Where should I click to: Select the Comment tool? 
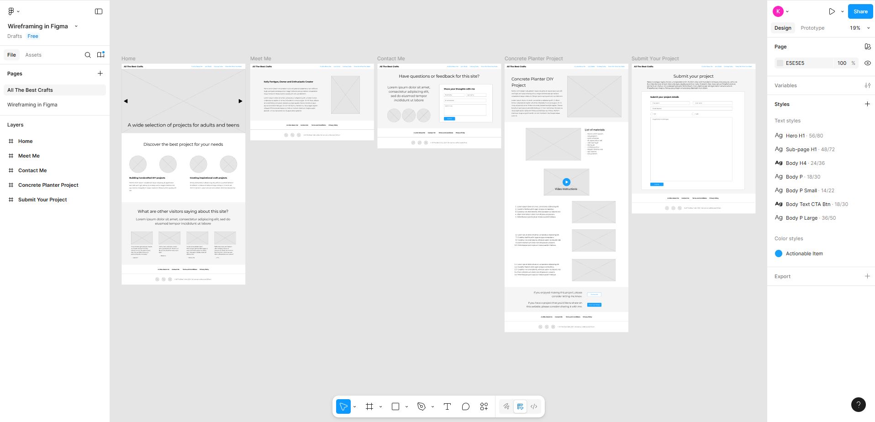tap(465, 406)
